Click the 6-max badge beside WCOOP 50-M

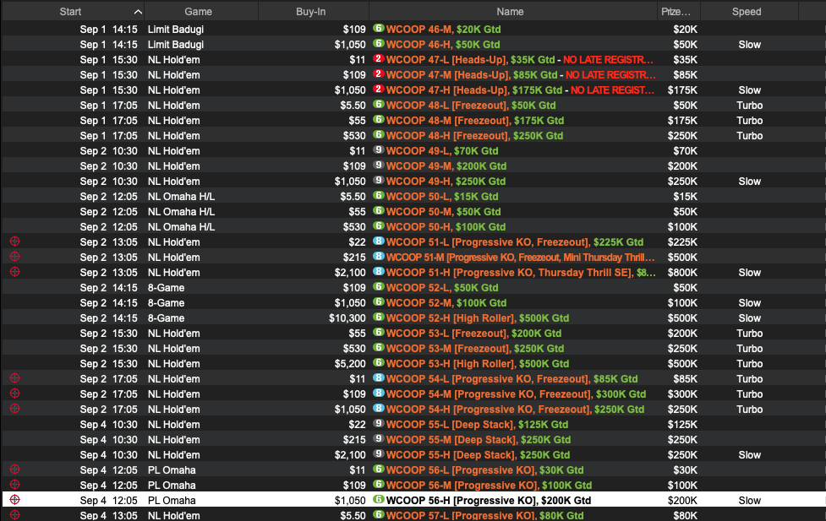click(378, 211)
